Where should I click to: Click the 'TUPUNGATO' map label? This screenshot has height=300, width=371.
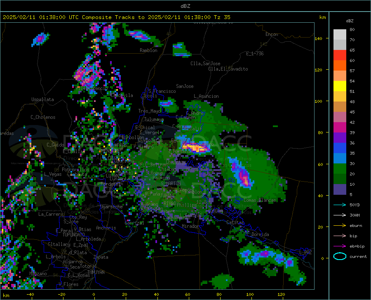click(x=74, y=235)
